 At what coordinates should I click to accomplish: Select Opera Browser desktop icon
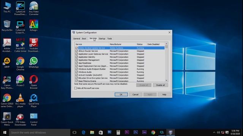tap(34, 82)
